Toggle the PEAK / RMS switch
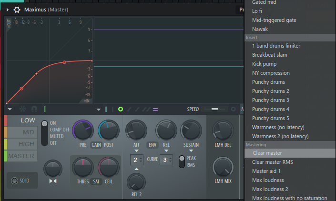This screenshot has height=201, width=336. (x=182, y=161)
